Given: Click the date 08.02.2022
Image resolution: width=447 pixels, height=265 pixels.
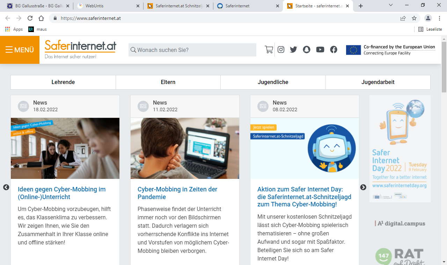Looking at the screenshot, I should click(x=285, y=109).
